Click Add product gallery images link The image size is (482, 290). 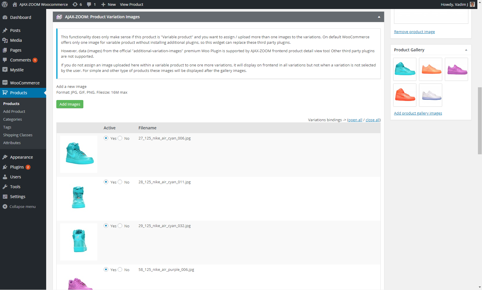pos(418,113)
